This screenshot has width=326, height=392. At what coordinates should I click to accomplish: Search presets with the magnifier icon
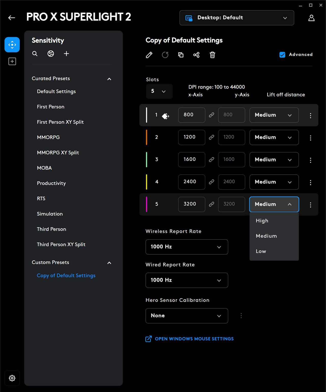coord(35,54)
